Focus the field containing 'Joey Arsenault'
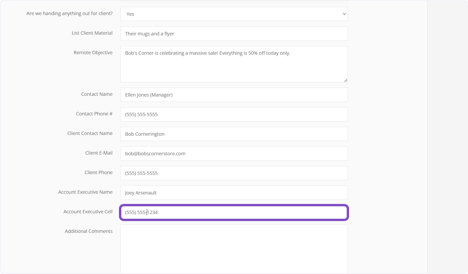The width and height of the screenshot is (468, 274). (x=234, y=193)
